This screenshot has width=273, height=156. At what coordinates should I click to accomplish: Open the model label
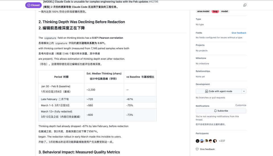coord(224,11)
